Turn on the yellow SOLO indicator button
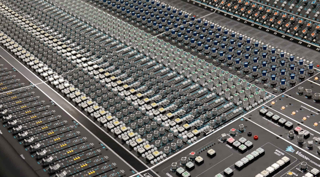 pyautogui.click(x=290, y=173)
